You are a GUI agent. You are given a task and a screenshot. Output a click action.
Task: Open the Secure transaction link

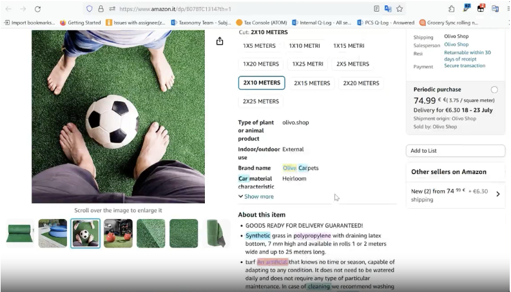point(465,66)
